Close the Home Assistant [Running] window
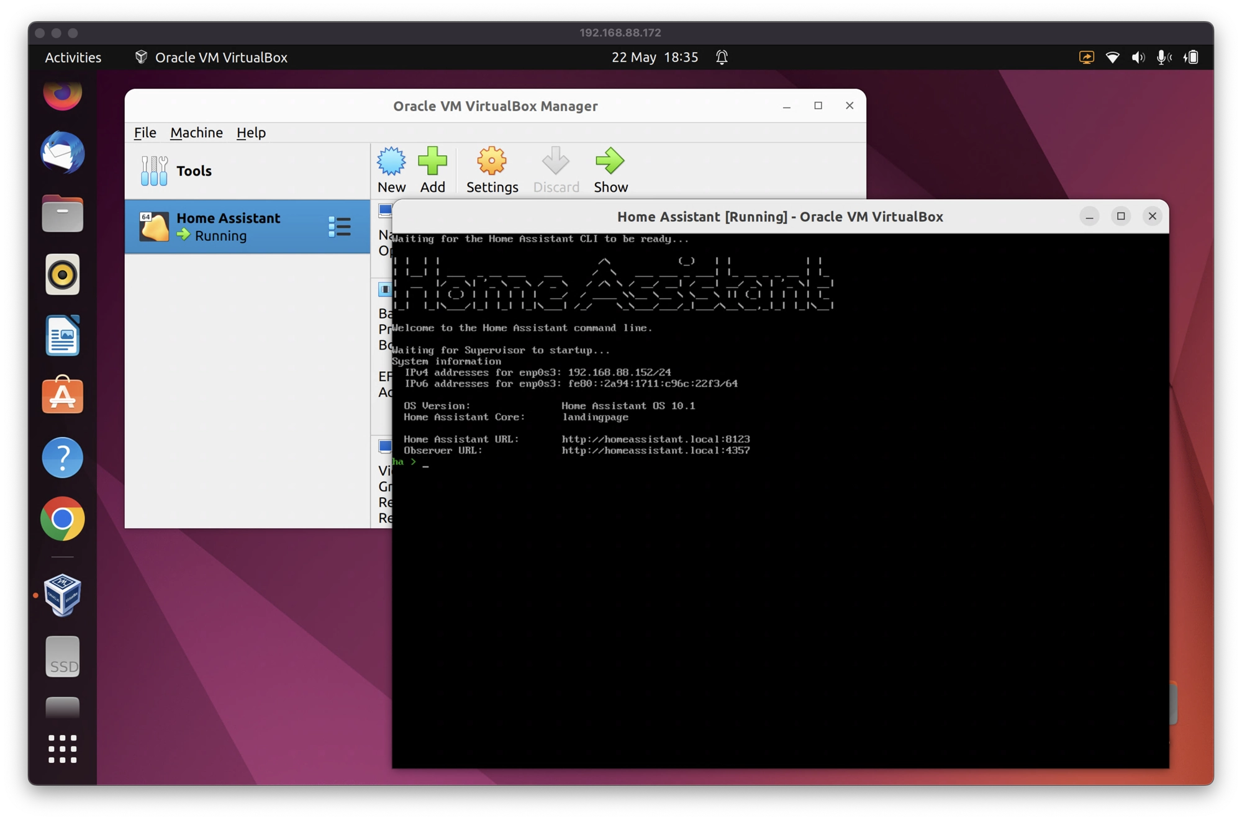 pyautogui.click(x=1152, y=216)
